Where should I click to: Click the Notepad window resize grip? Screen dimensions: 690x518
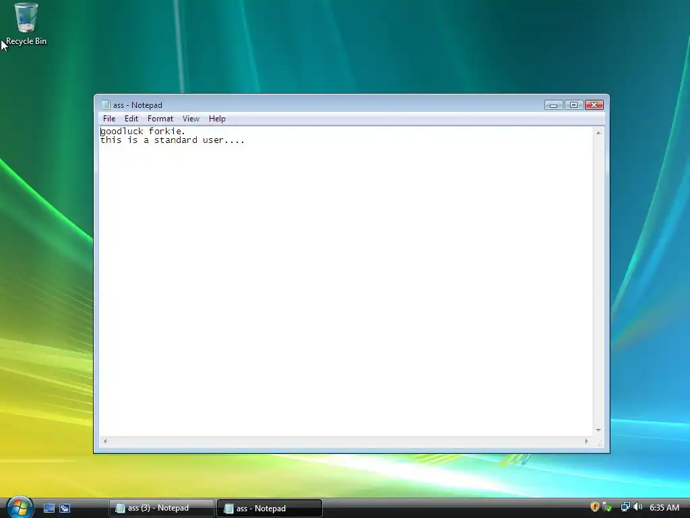(599, 444)
